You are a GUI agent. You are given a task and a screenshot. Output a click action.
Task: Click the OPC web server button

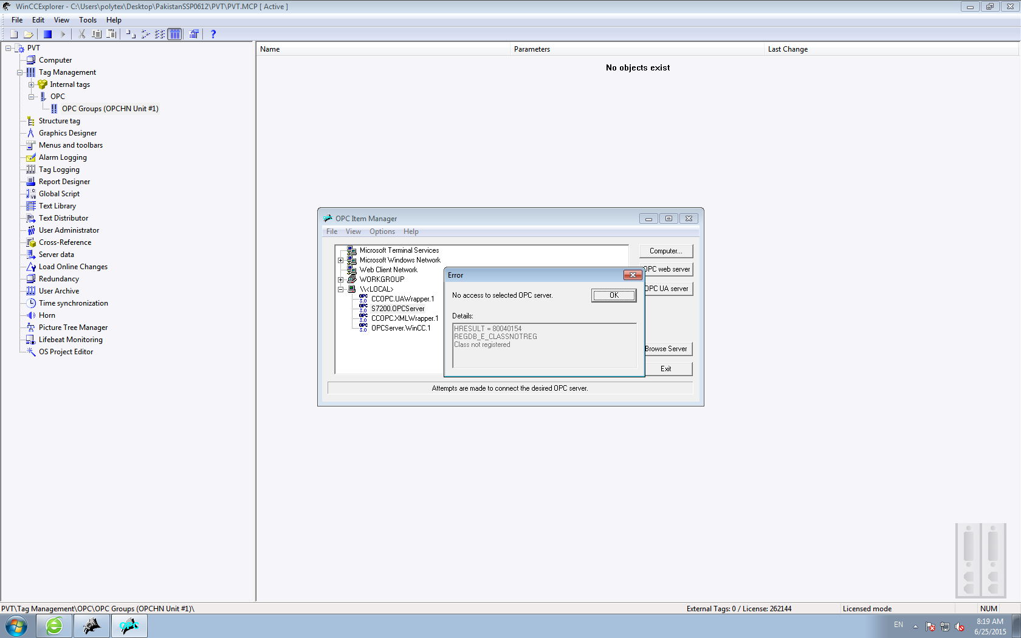pyautogui.click(x=669, y=269)
